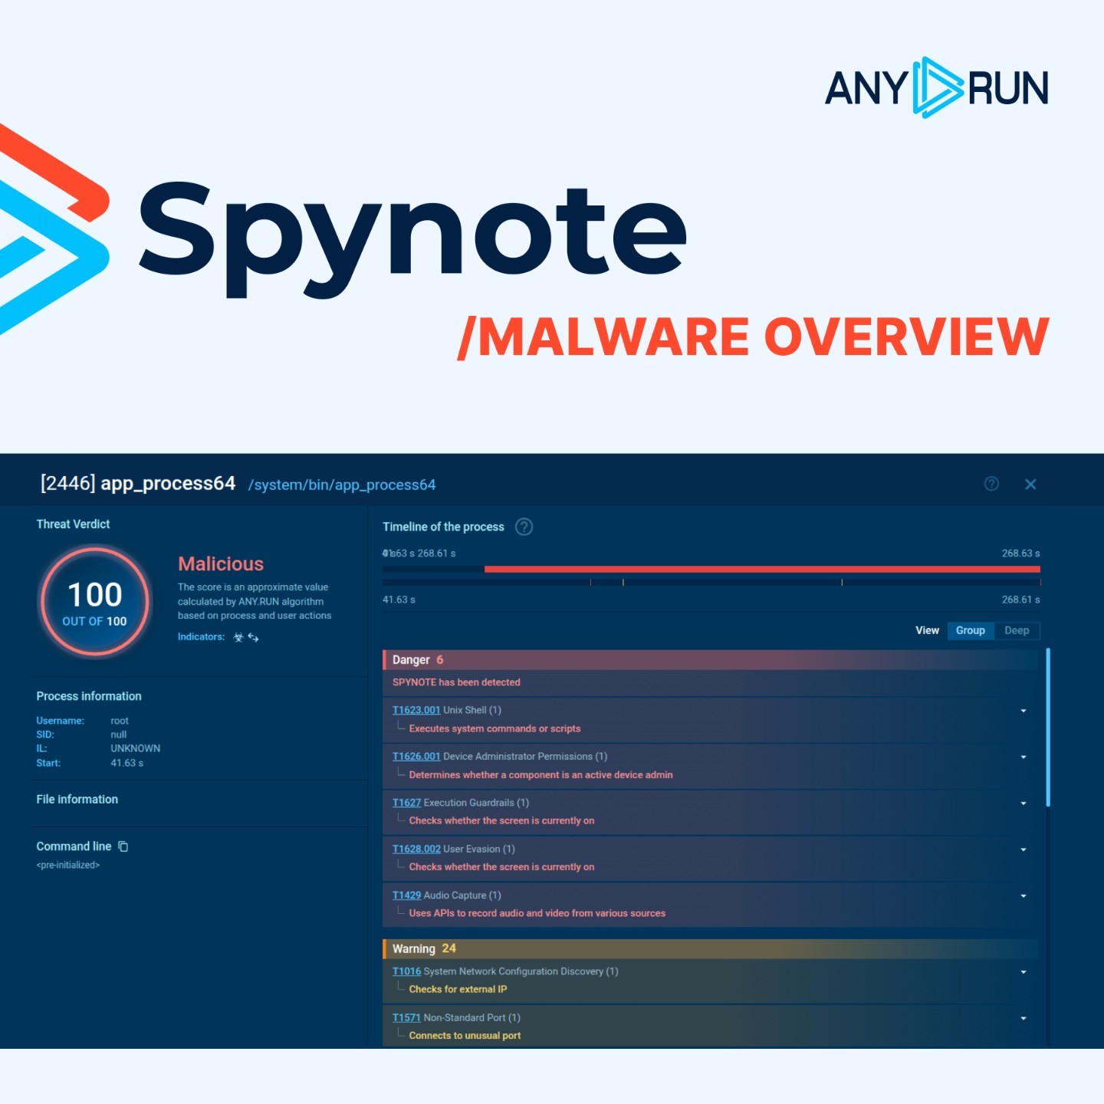This screenshot has height=1104, width=1104.
Task: Click the File information section
Action: (x=77, y=800)
